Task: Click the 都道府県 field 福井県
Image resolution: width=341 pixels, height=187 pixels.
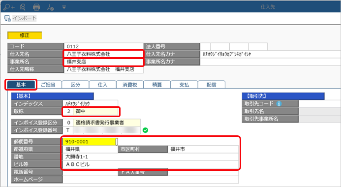Action: pyautogui.click(x=90, y=149)
